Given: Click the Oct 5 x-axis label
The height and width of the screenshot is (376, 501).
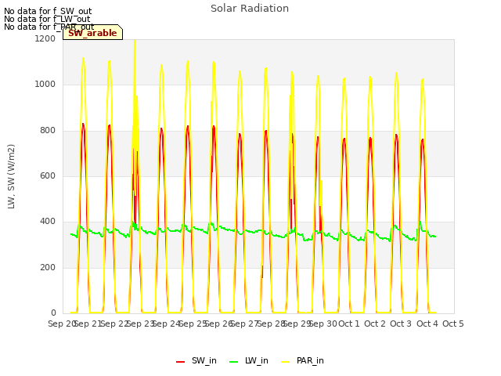Looking at the screenshot, I should pyautogui.click(x=453, y=324).
